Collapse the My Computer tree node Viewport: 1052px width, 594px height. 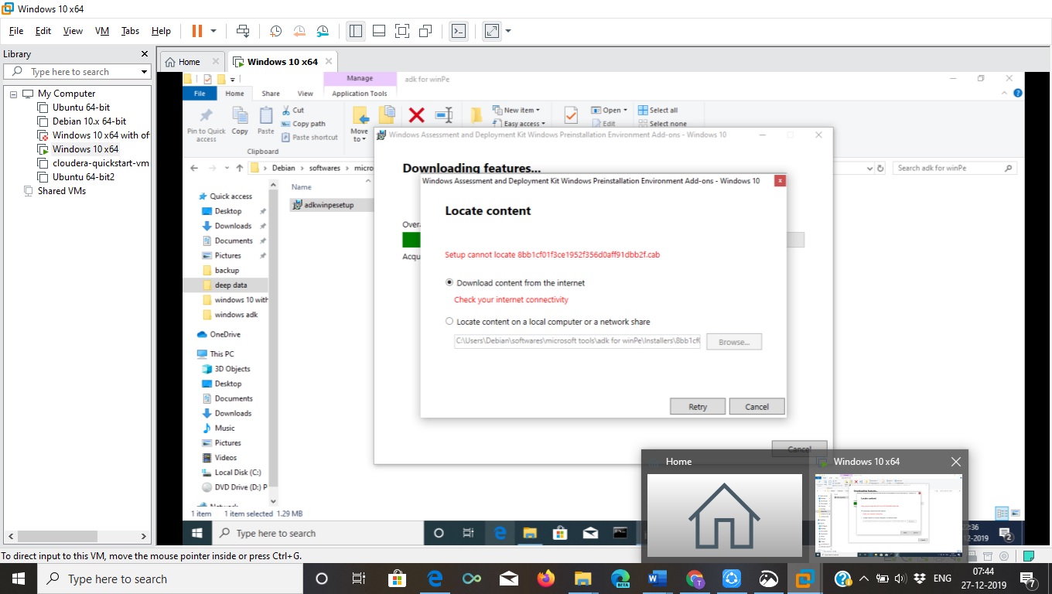pyautogui.click(x=13, y=94)
